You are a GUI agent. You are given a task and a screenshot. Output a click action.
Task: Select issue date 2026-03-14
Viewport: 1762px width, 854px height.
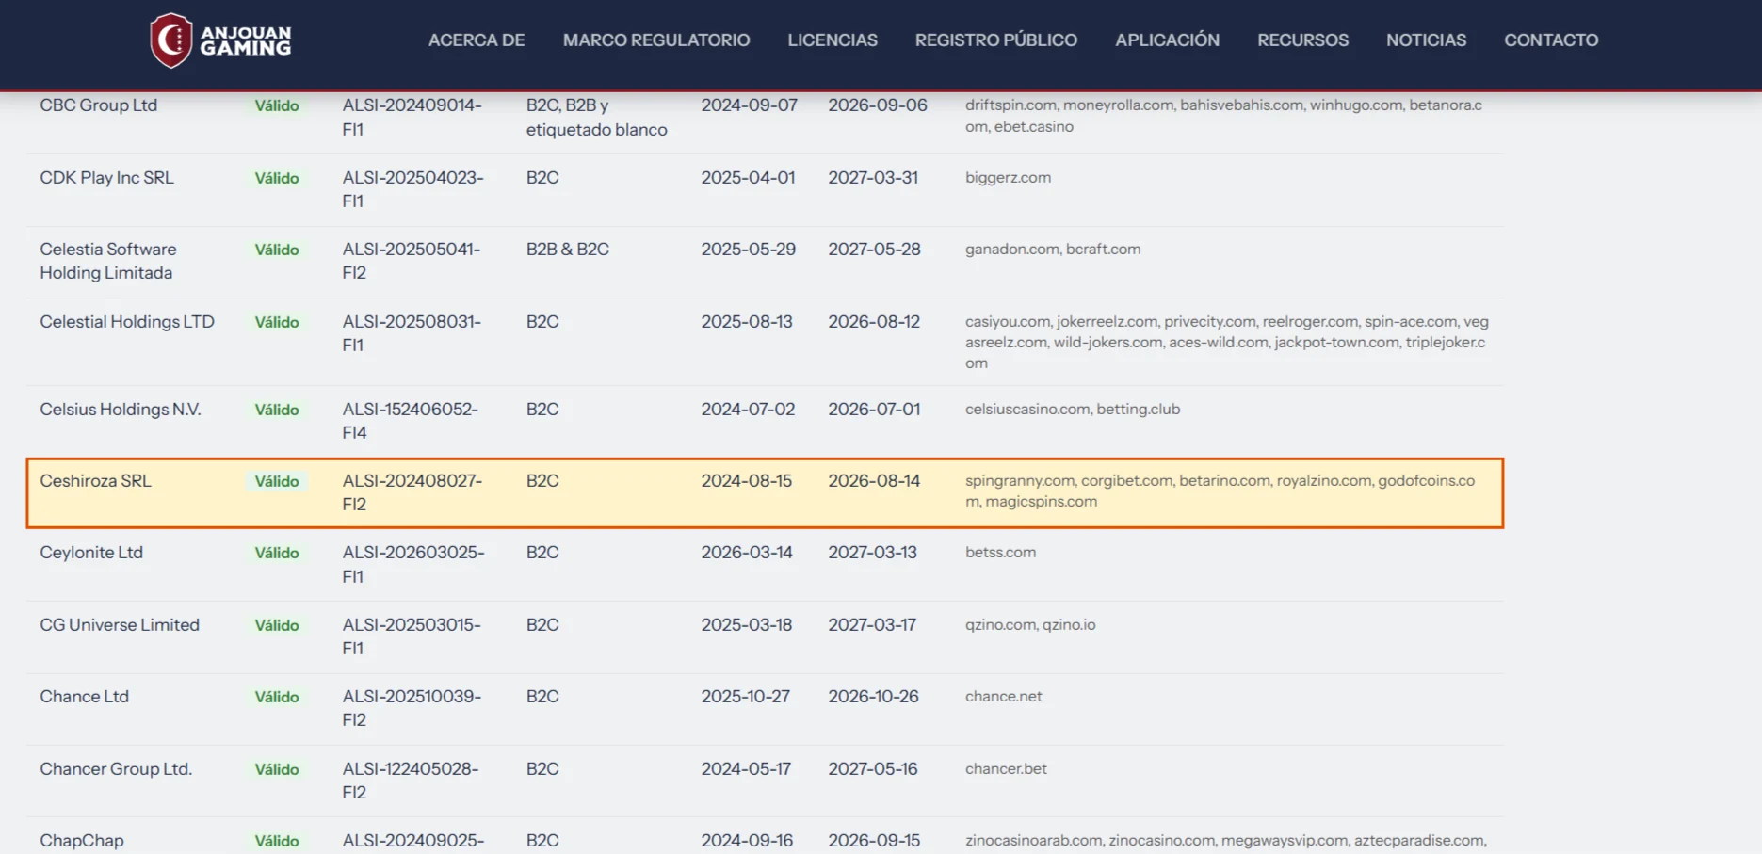[748, 553]
